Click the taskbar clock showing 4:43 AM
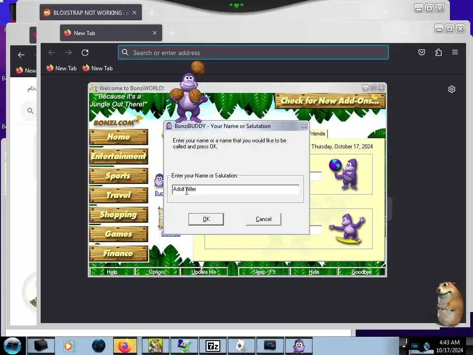The width and height of the screenshot is (473, 355). pyautogui.click(x=449, y=343)
